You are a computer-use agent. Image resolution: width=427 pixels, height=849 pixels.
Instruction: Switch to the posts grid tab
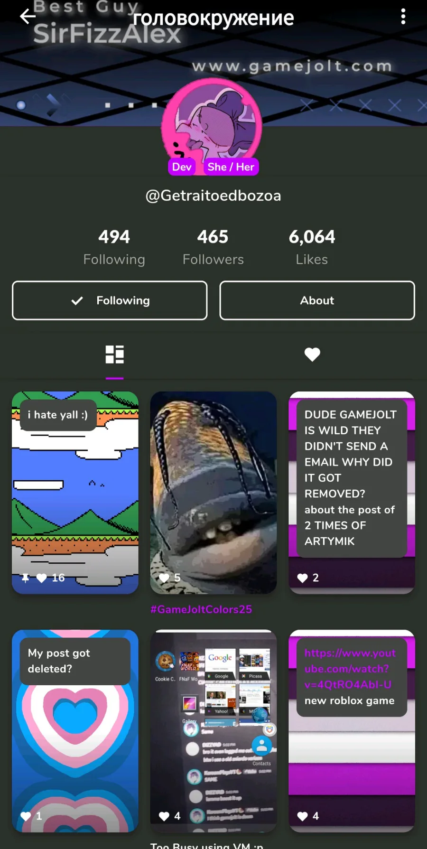[115, 355]
